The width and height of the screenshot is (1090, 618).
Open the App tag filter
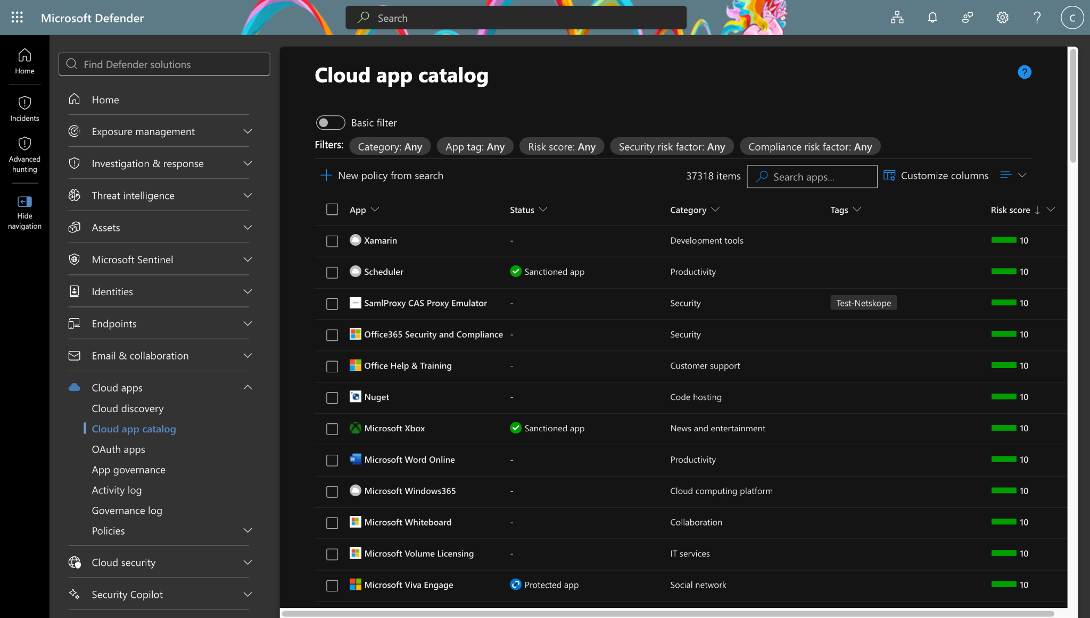[475, 147]
